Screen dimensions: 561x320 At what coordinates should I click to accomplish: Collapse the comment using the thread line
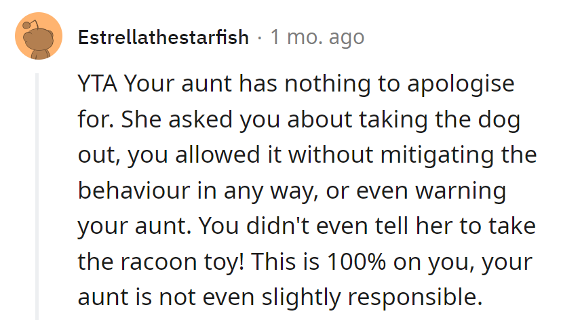(38, 197)
